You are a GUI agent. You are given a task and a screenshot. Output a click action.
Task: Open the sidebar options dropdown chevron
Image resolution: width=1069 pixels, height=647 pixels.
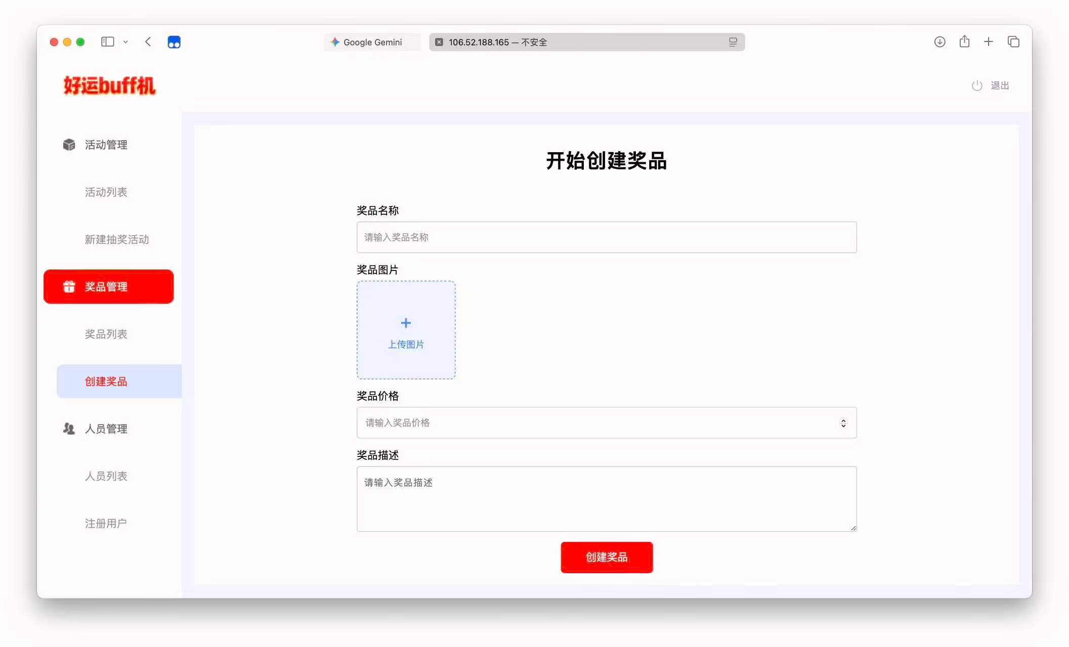[125, 42]
